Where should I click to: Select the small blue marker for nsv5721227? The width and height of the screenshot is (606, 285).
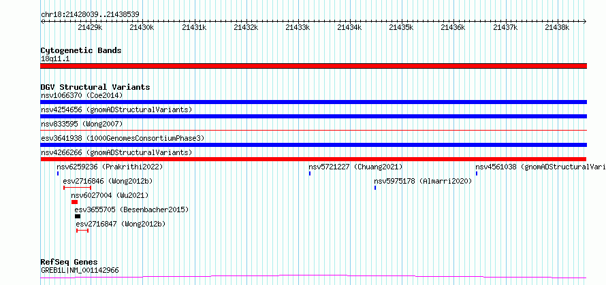[310, 173]
